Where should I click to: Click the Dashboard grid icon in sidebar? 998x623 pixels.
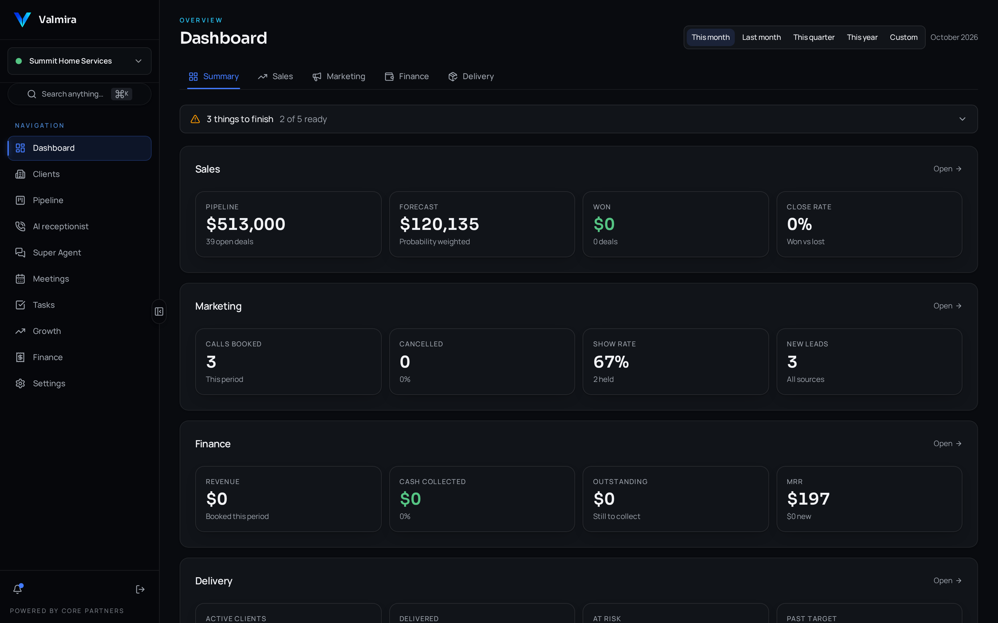click(20, 148)
